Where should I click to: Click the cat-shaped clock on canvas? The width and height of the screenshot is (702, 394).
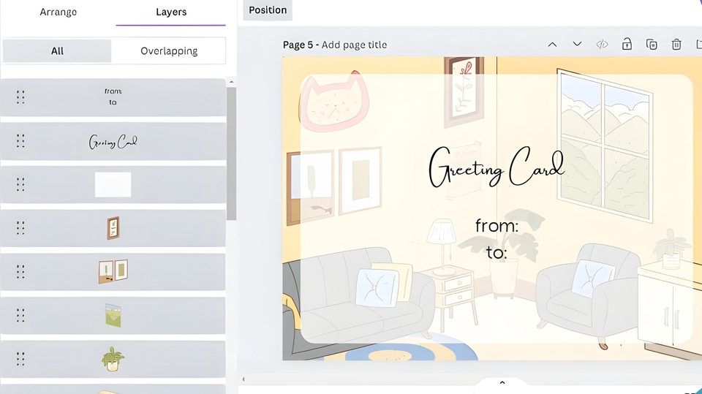[x=334, y=102]
